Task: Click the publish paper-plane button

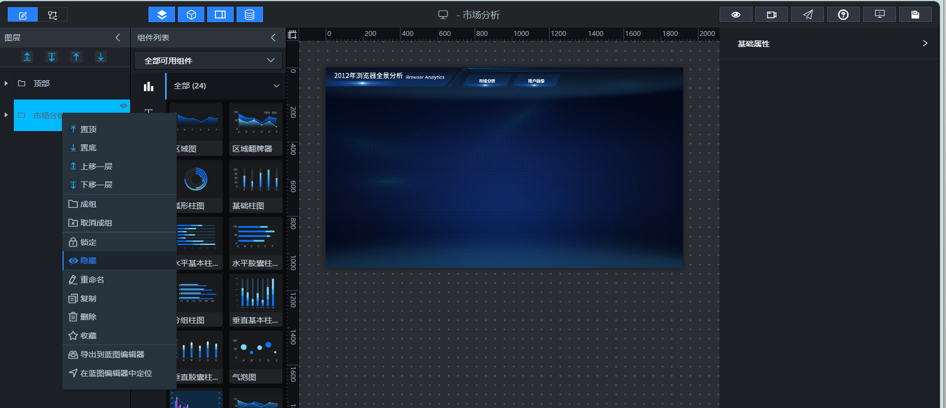Action: coord(808,14)
